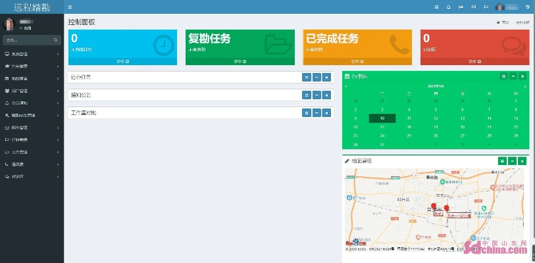
Task: Click the logout arrow icon at far right
Action: tap(528, 7)
